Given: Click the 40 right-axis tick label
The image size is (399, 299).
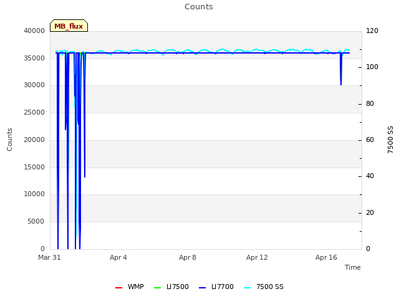Looking at the screenshot, I should pyautogui.click(x=370, y=176).
